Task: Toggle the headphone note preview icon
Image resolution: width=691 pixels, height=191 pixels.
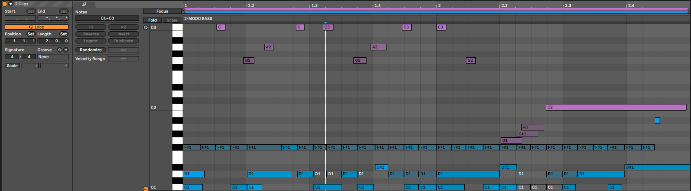Action: (146, 28)
